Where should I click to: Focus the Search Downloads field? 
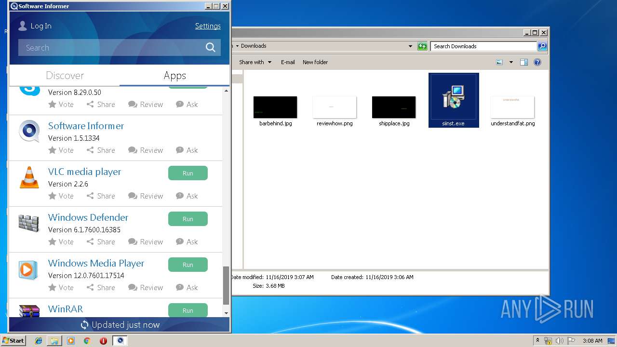coord(483,46)
